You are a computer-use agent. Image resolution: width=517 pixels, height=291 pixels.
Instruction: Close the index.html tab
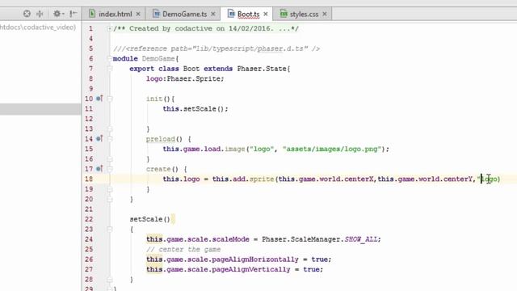pos(138,14)
